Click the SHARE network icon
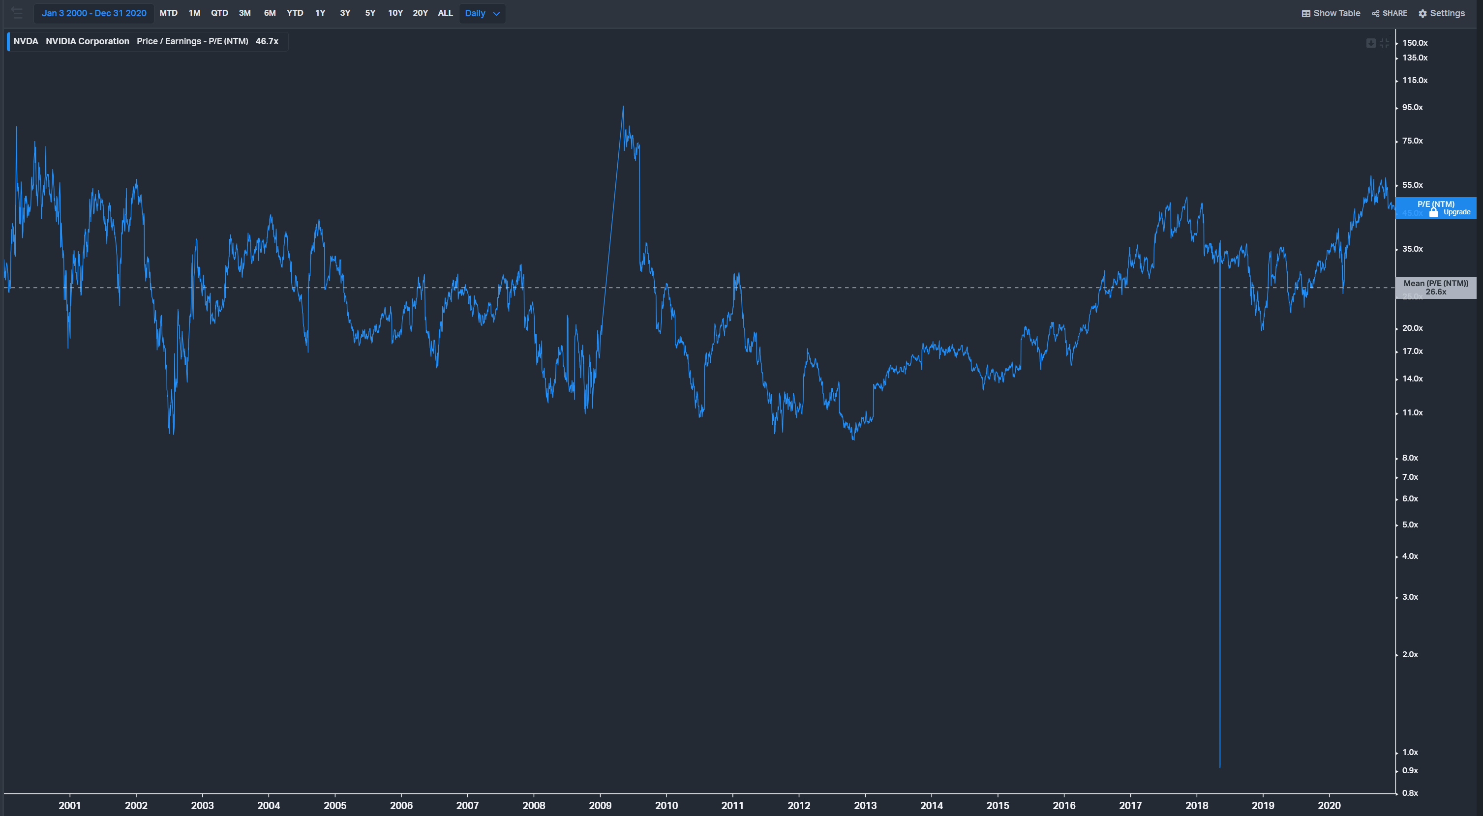Viewport: 1483px width, 816px height. [1375, 13]
